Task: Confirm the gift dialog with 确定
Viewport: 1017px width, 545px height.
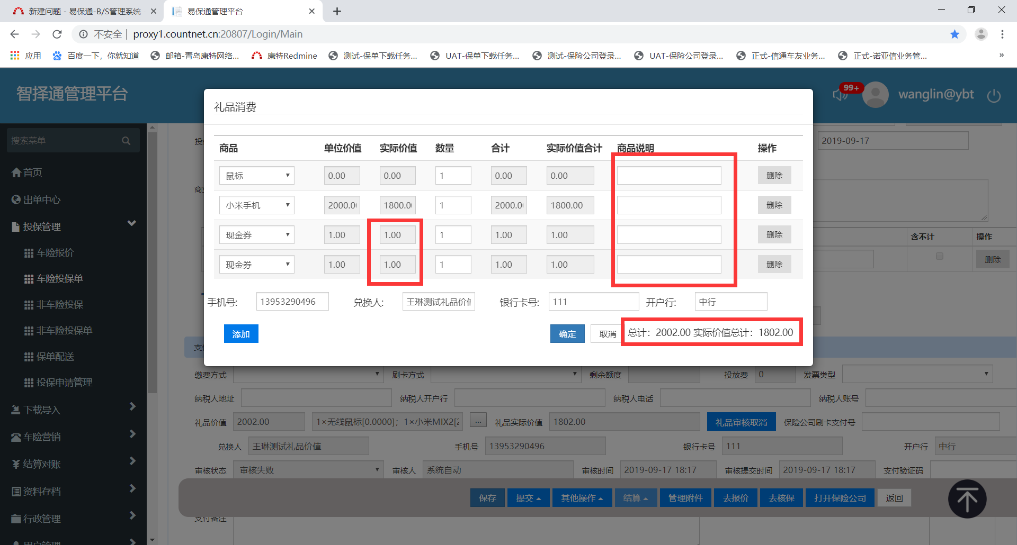Action: coord(567,334)
